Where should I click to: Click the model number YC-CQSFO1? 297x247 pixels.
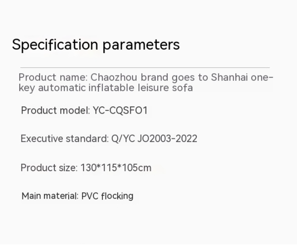[120, 110]
